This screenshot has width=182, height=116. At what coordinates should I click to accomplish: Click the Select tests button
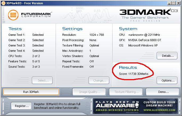[42, 80]
